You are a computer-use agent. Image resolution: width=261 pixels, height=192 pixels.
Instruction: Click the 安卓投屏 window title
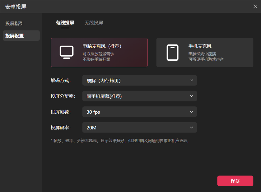coord(16,7)
